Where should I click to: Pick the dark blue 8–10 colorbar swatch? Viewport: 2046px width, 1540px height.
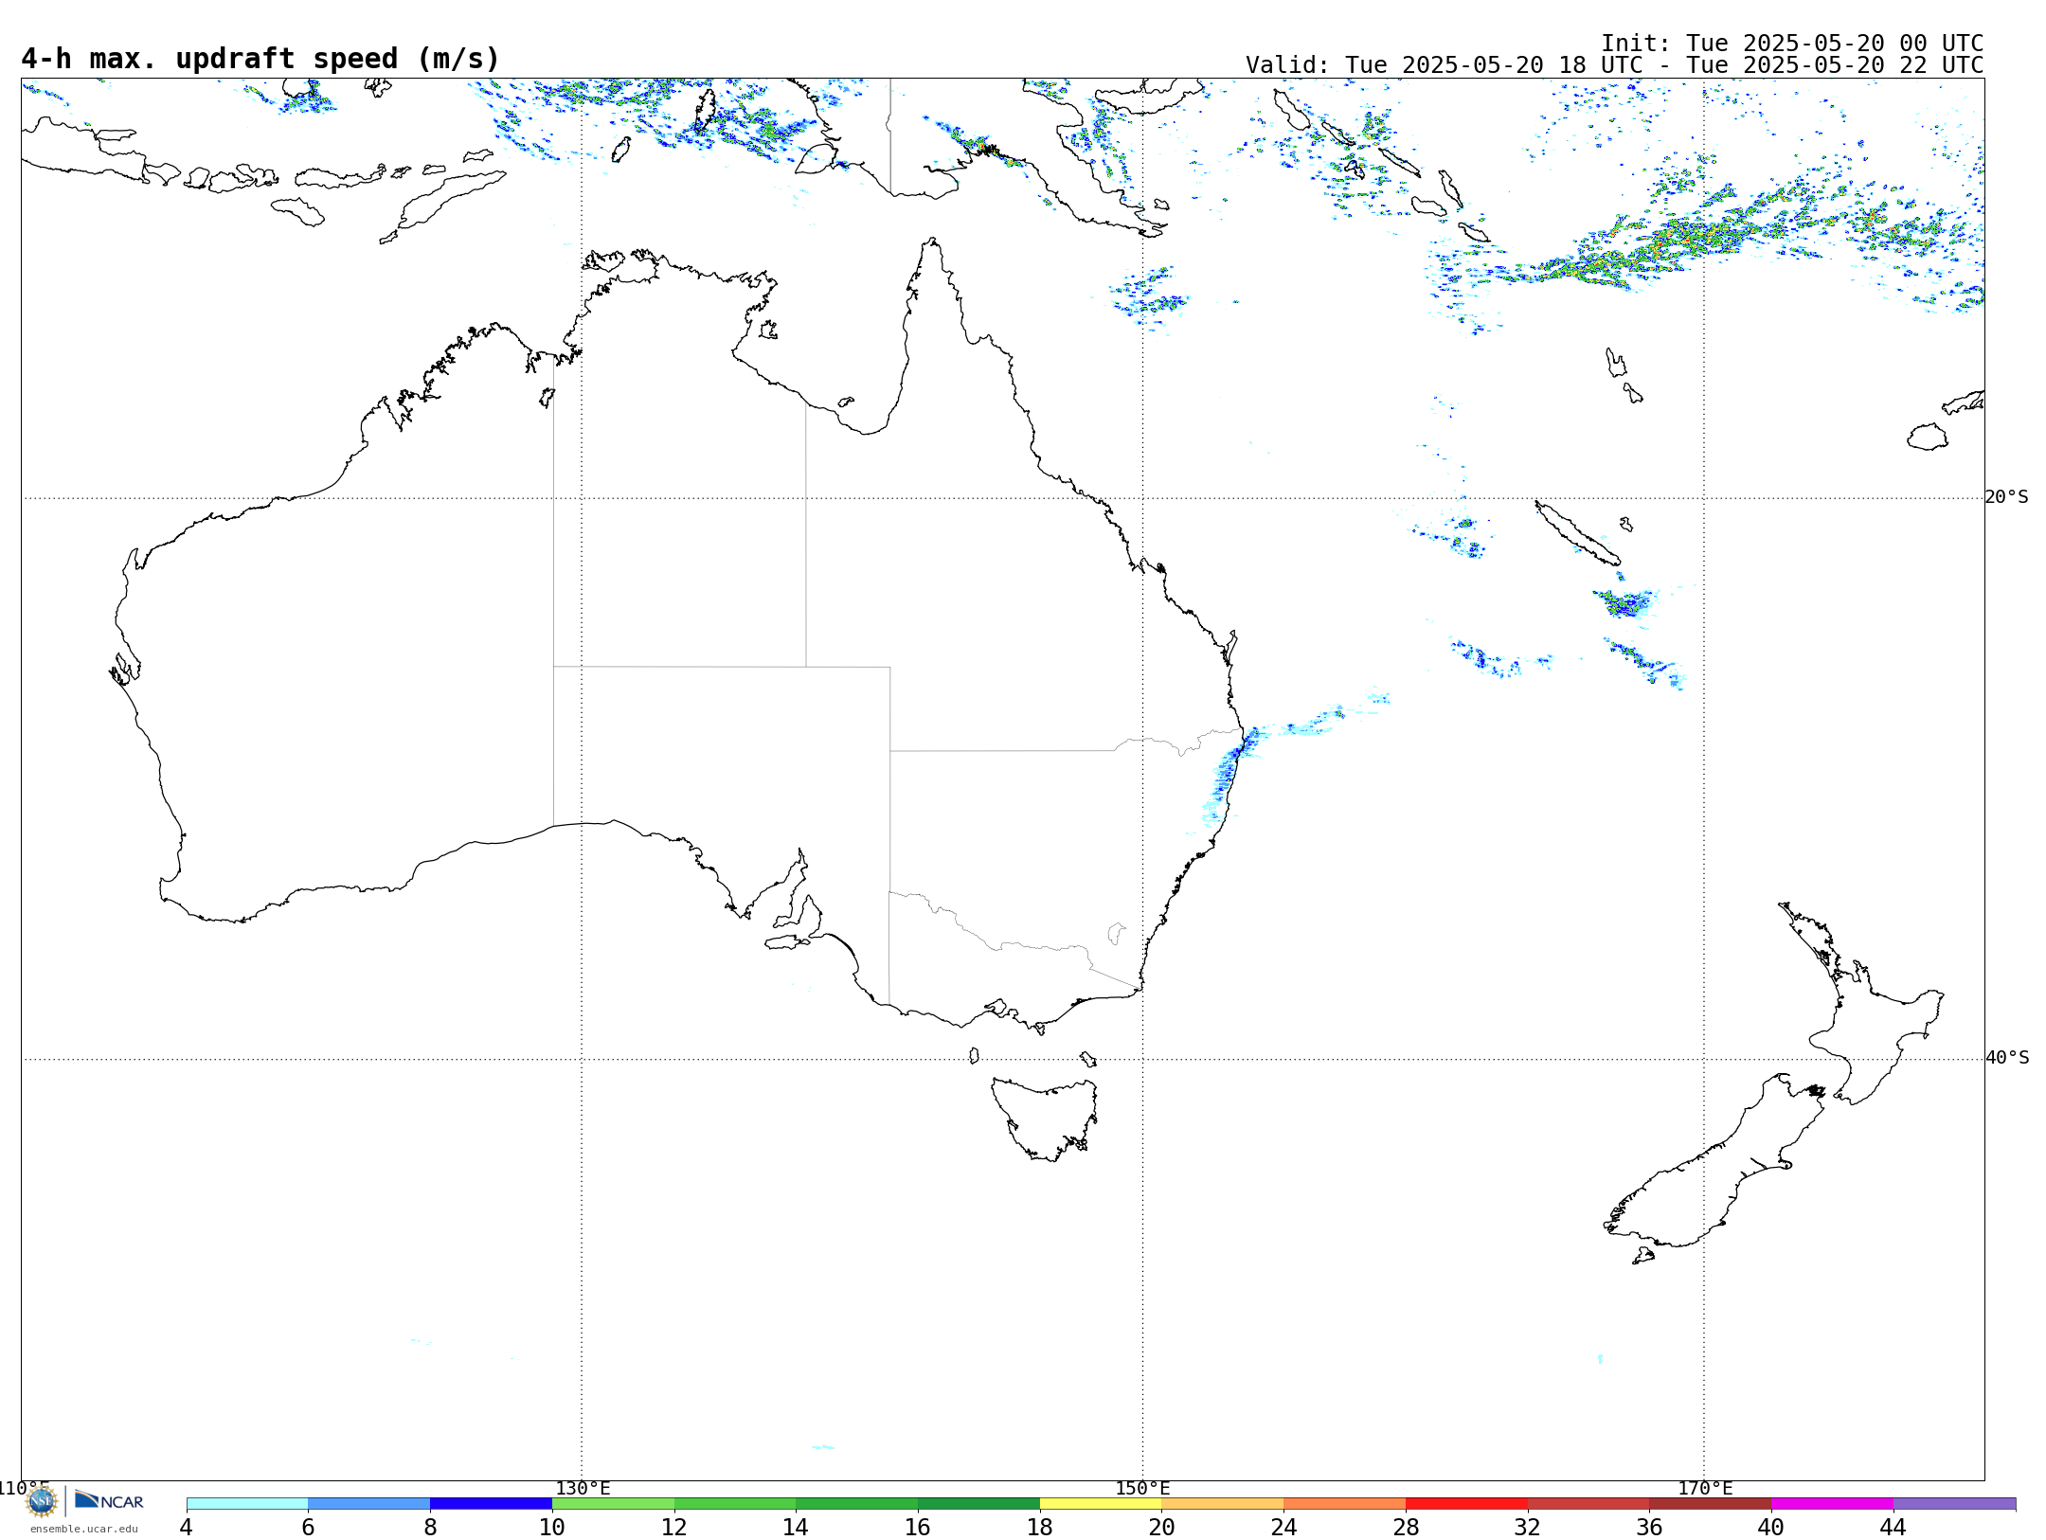491,1503
